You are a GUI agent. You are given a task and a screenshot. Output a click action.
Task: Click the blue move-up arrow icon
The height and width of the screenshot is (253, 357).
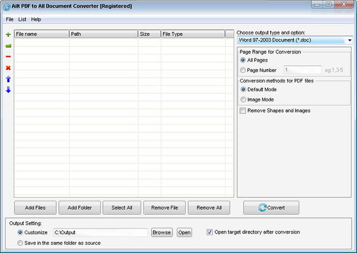[x=8, y=79]
